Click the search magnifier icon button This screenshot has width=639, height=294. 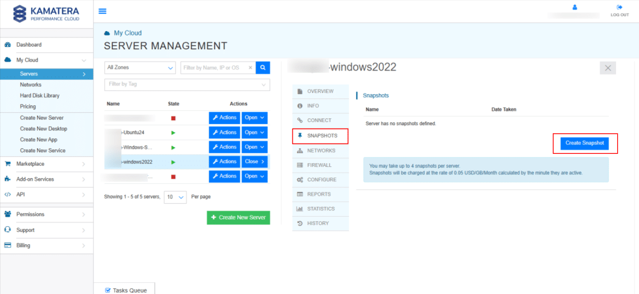pyautogui.click(x=263, y=67)
